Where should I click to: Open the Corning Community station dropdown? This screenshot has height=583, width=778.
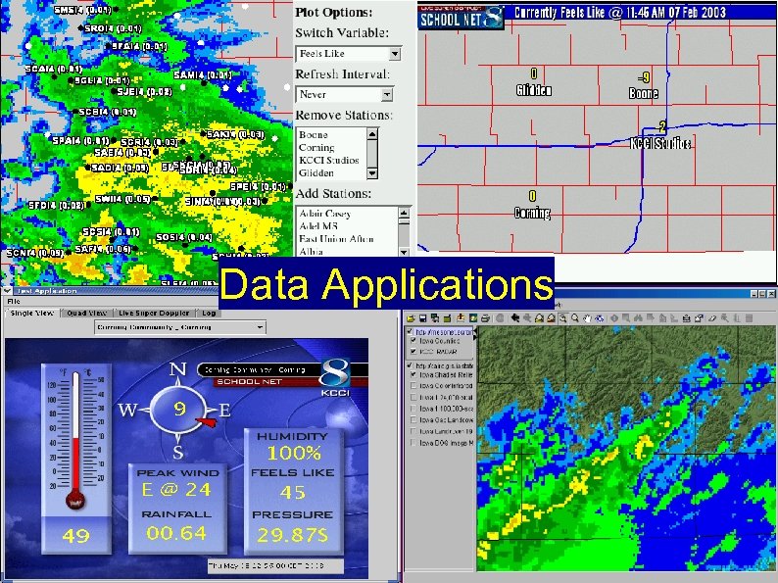(x=180, y=327)
